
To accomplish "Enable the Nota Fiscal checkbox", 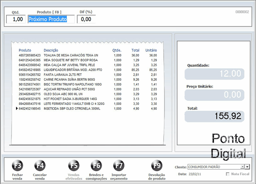I will point(228,174).
